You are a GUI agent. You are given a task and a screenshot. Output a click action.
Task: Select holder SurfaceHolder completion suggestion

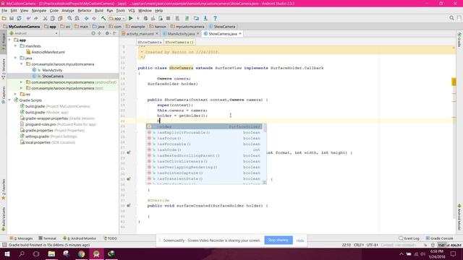coord(204,127)
